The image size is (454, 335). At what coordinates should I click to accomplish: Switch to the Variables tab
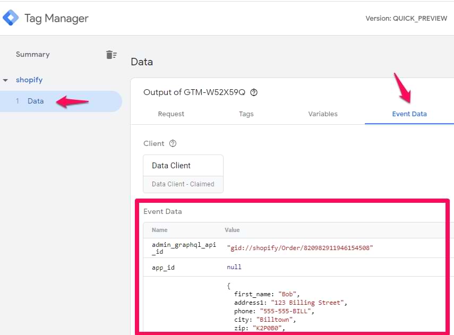(323, 114)
